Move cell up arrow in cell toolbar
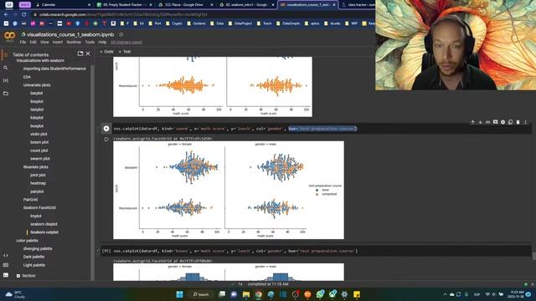 (x=472, y=122)
